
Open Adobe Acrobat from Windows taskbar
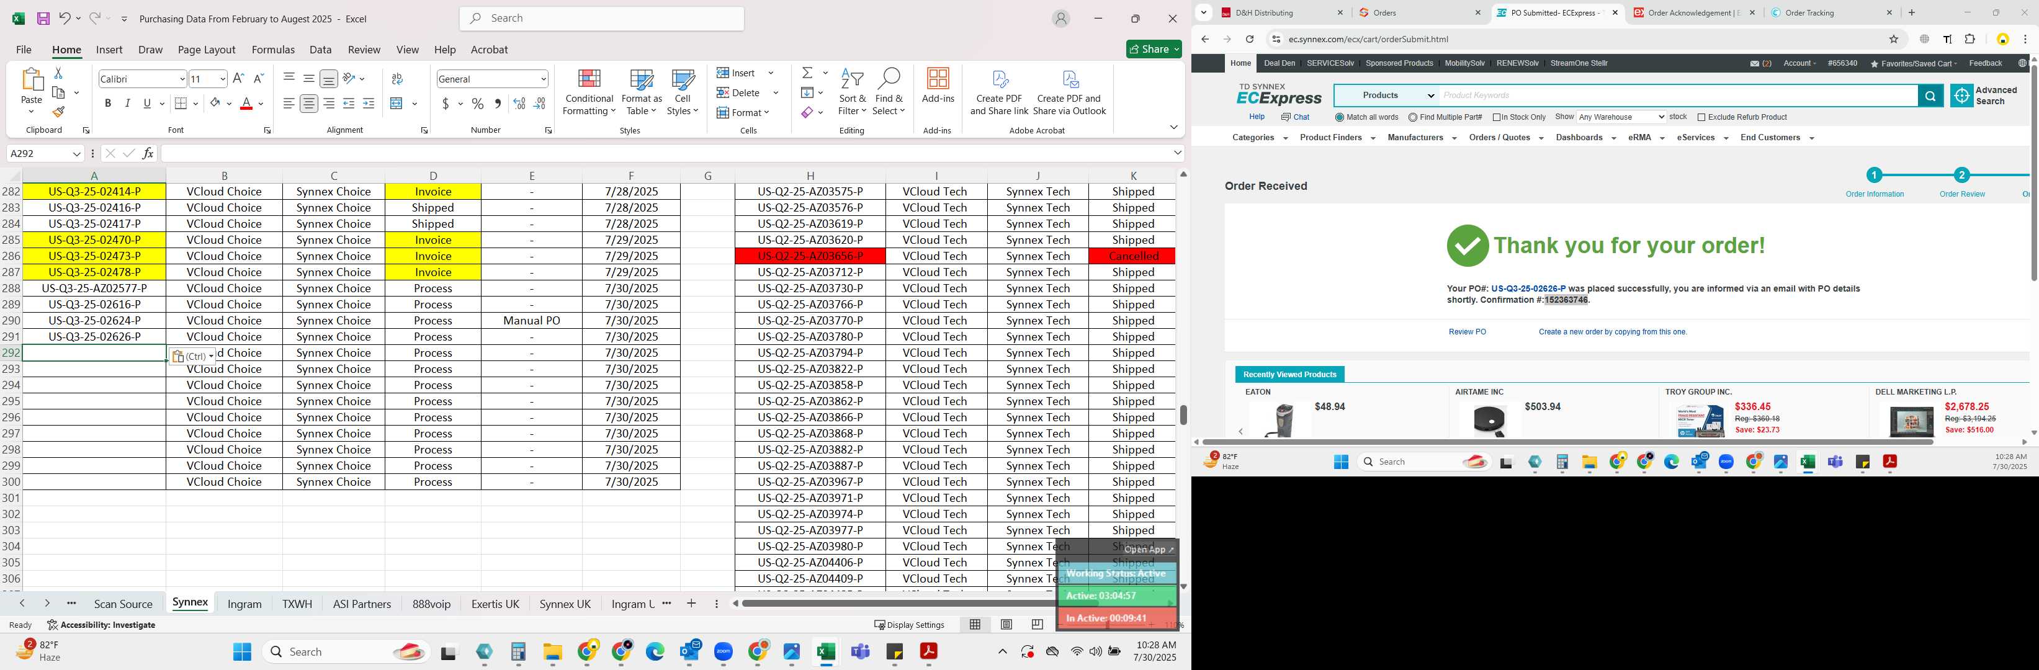coord(928,652)
